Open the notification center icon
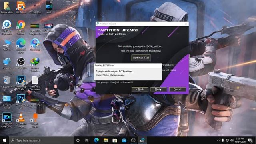Screen dimensions: 256x144 click(x=250, y=140)
